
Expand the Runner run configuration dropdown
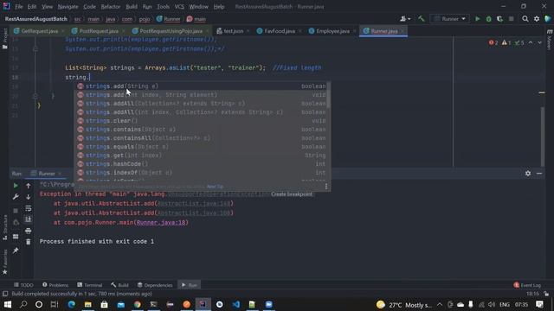coord(450,19)
